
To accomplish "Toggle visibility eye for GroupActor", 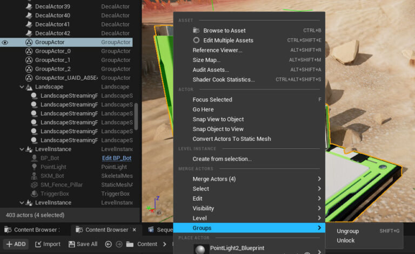I will pyautogui.click(x=5, y=42).
